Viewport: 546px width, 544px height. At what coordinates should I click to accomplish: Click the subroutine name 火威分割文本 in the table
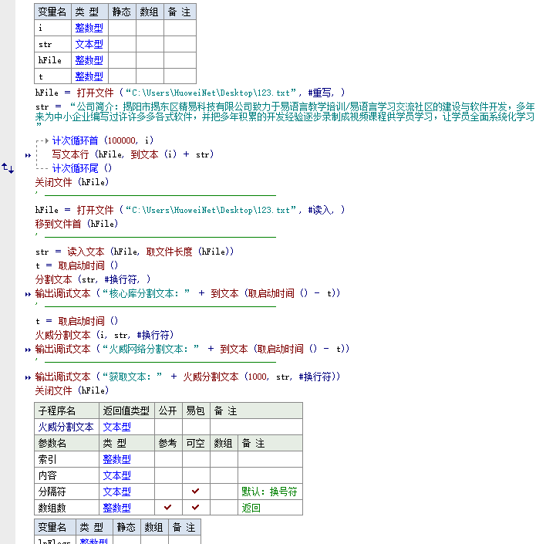tap(66, 427)
